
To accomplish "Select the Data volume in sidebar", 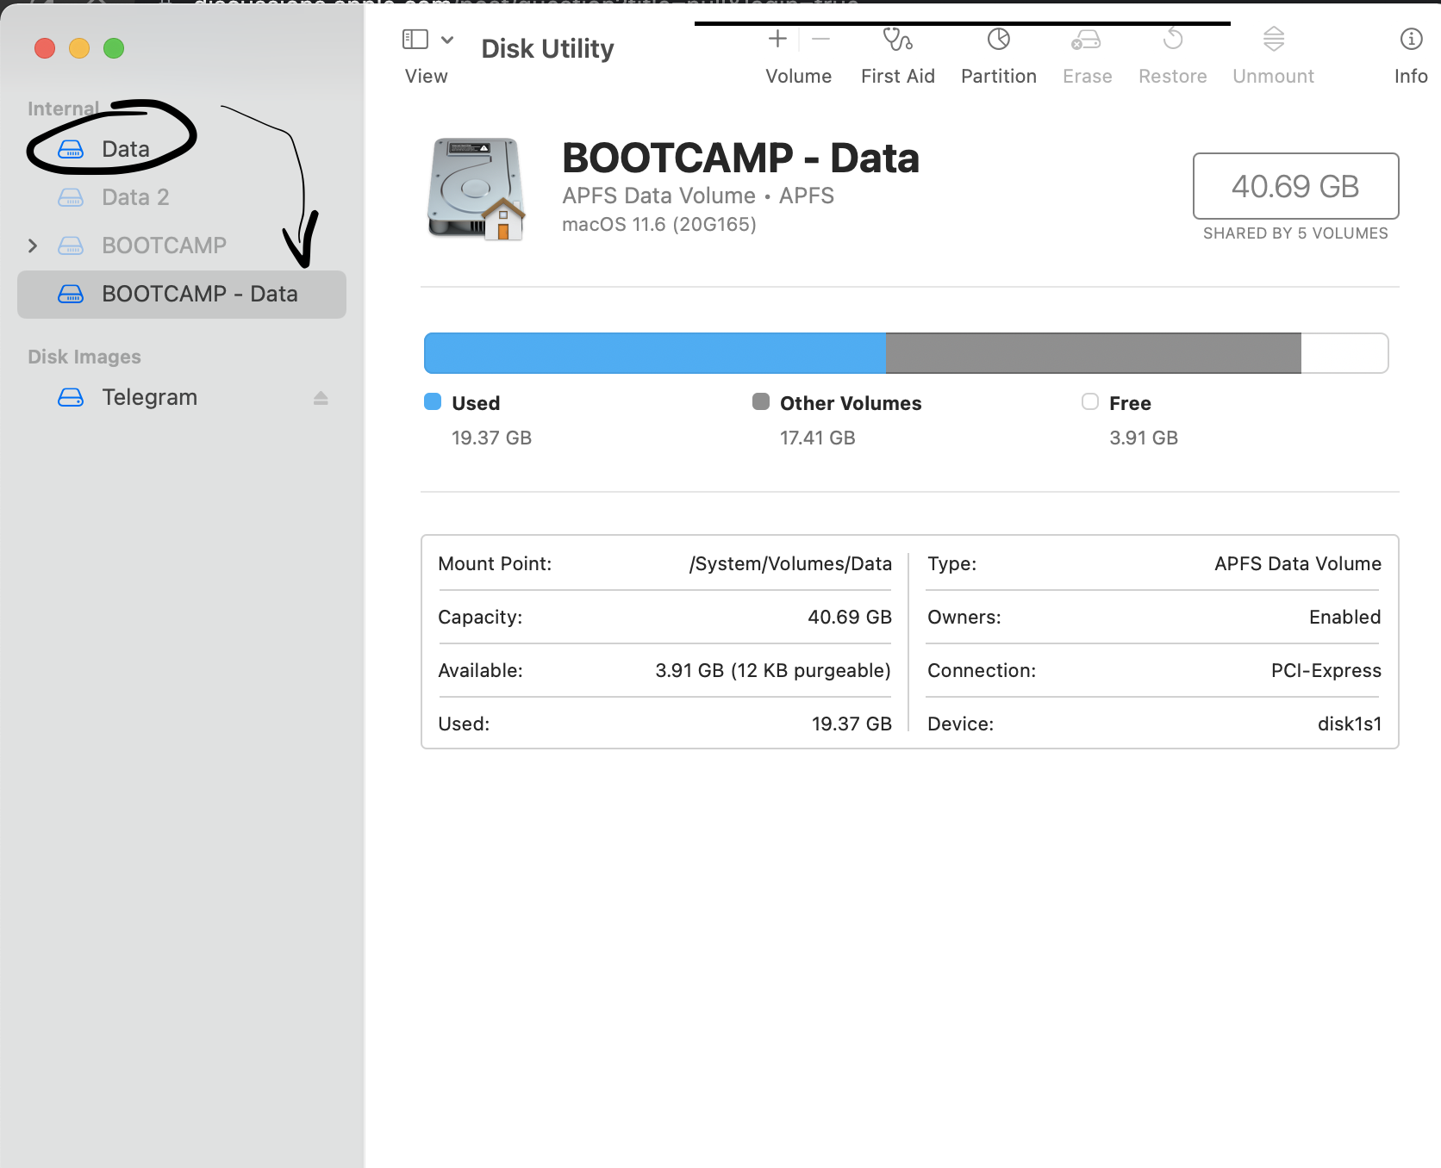I will 126,148.
